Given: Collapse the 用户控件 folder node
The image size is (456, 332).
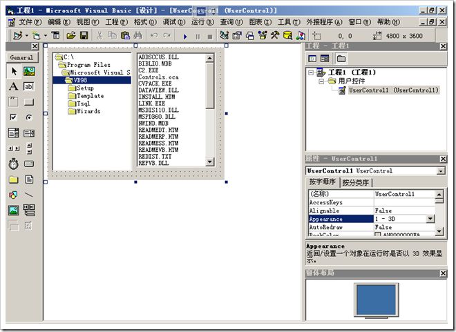Looking at the screenshot, I should pyautogui.click(x=321, y=81).
